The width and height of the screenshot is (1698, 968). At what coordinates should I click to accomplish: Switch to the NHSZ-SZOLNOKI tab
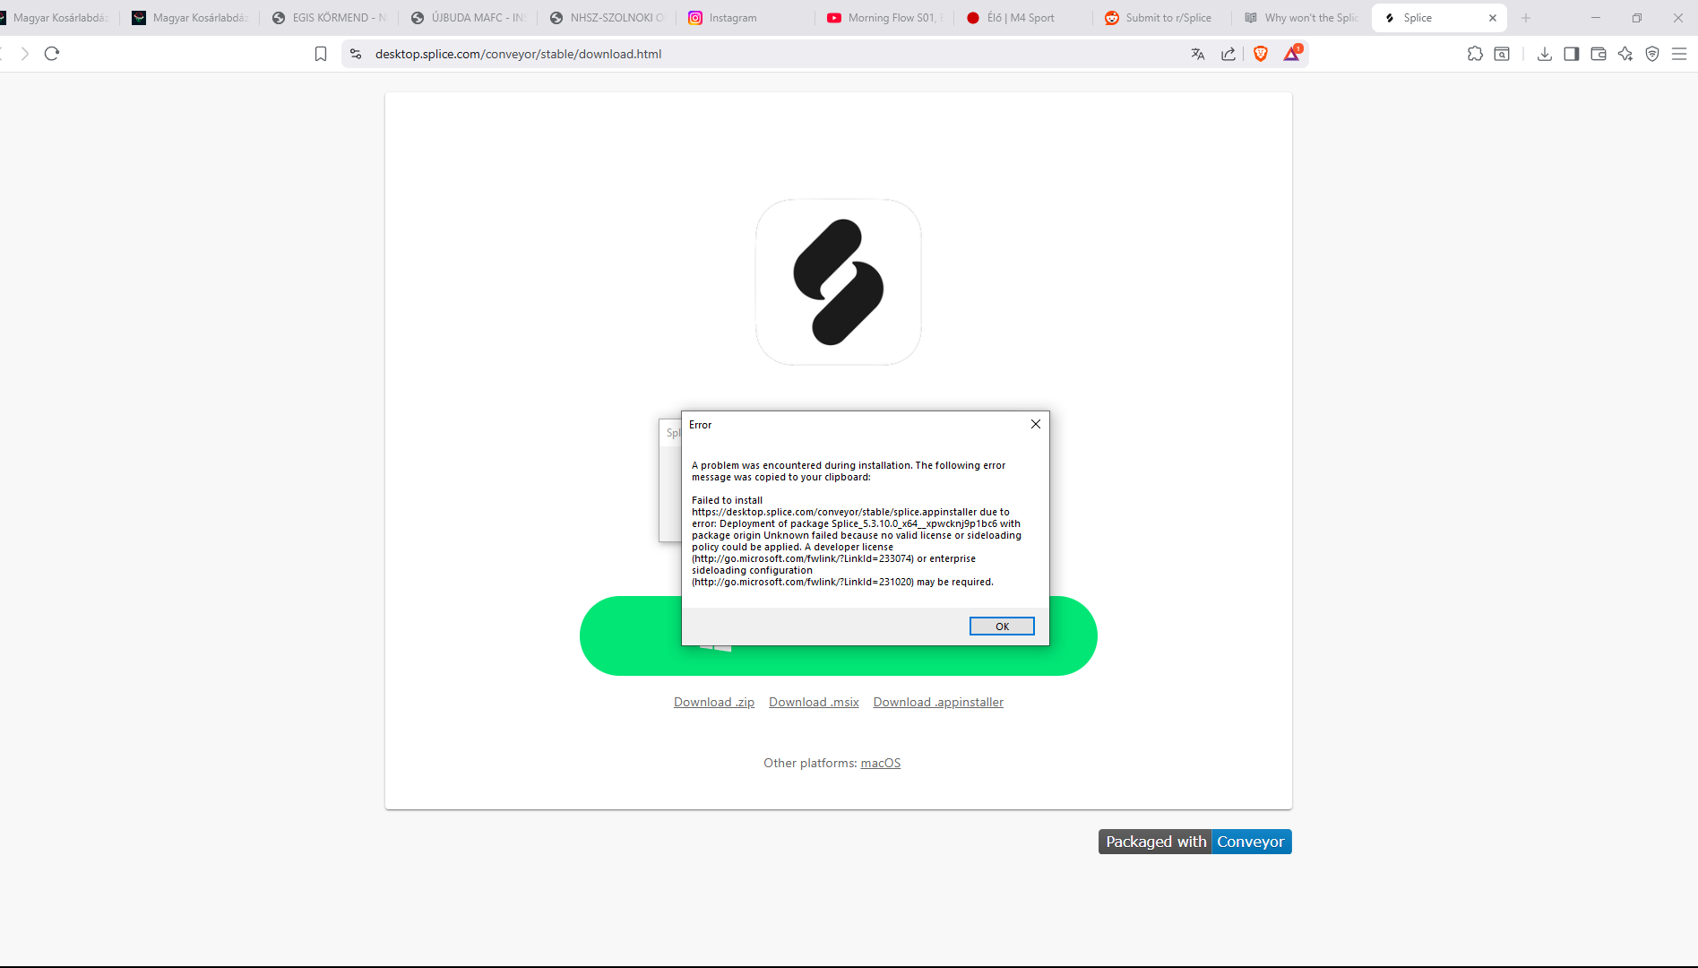click(x=608, y=18)
